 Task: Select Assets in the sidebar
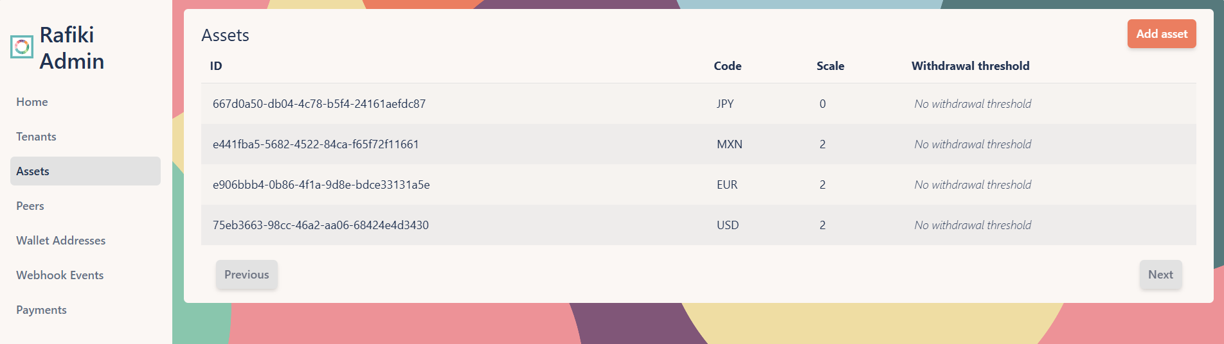coord(33,171)
